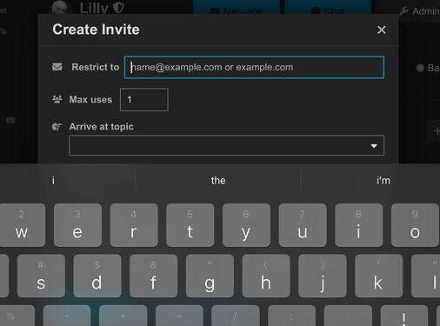Tap the g key
Viewport: 440px width, 326px height.
[210, 276]
